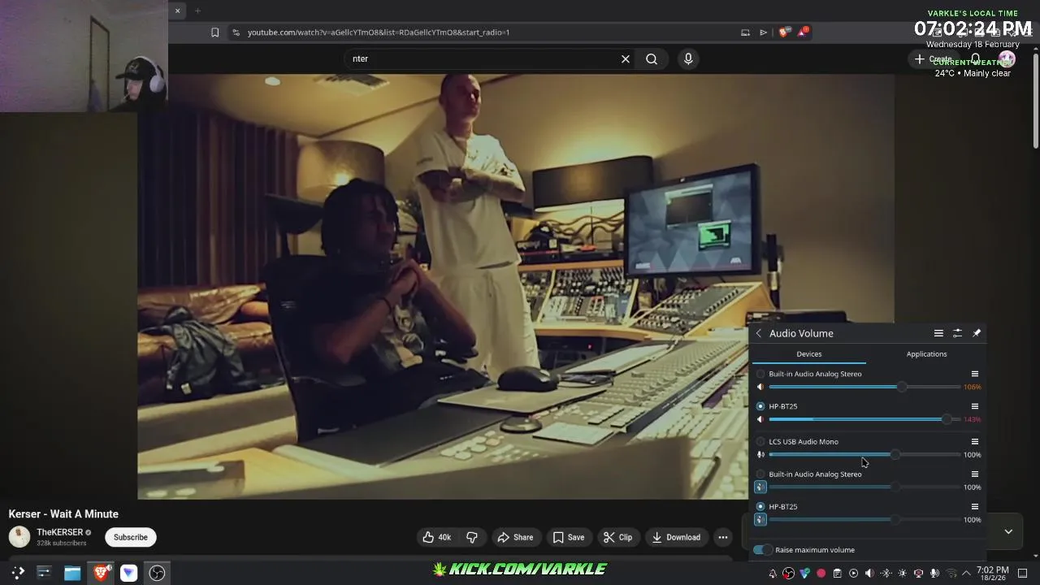Click the browser address bar URL
This screenshot has height=585, width=1040.
pyautogui.click(x=379, y=32)
